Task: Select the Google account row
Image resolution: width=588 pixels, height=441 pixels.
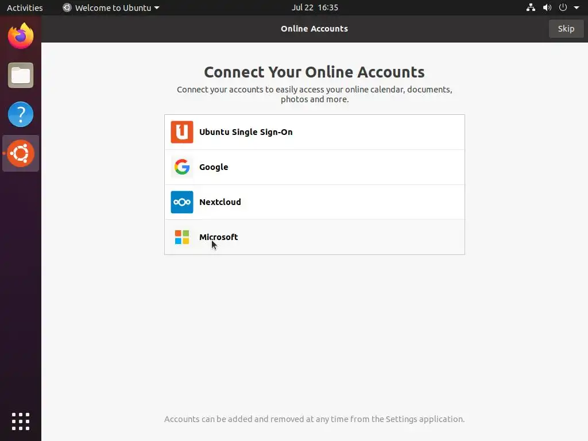Action: click(315, 167)
